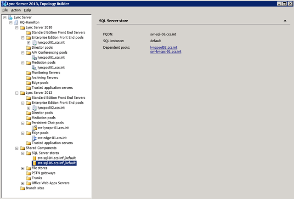Click the Trunks folder icon

coord(28,178)
